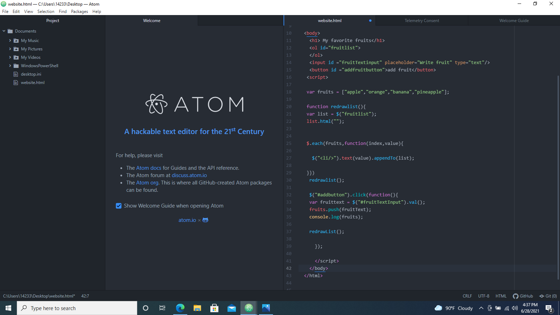Open the discuss.atom.io forum link
This screenshot has height=315, width=560.
[189, 175]
